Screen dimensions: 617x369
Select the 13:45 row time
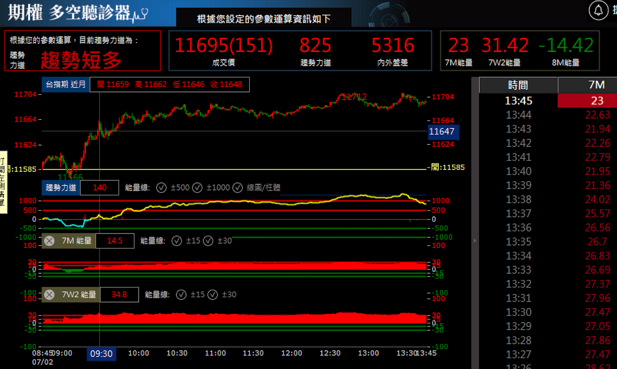pos(518,101)
